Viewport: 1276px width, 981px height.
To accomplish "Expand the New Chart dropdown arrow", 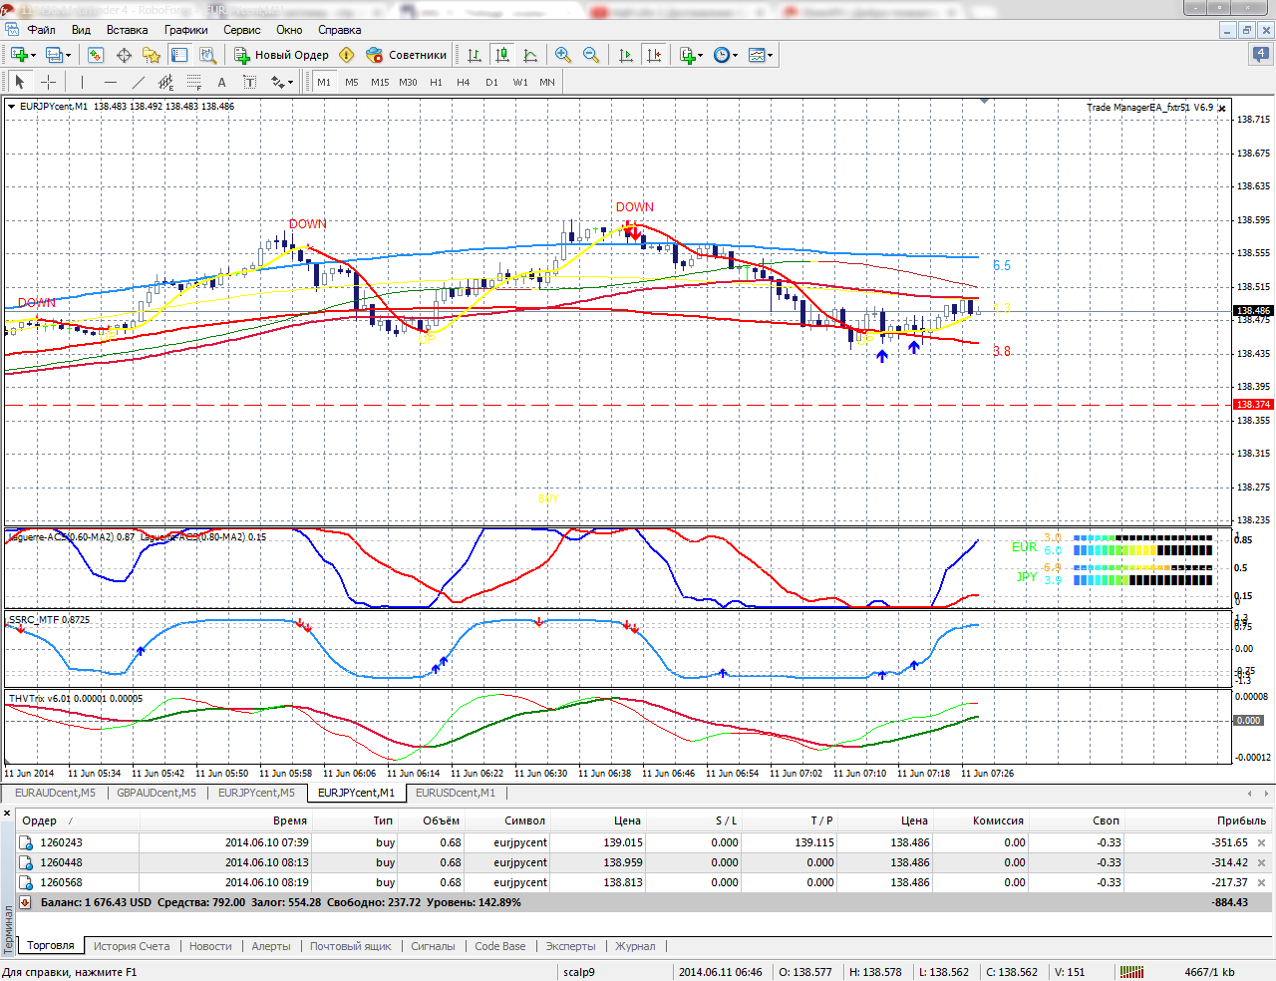I will point(33,56).
